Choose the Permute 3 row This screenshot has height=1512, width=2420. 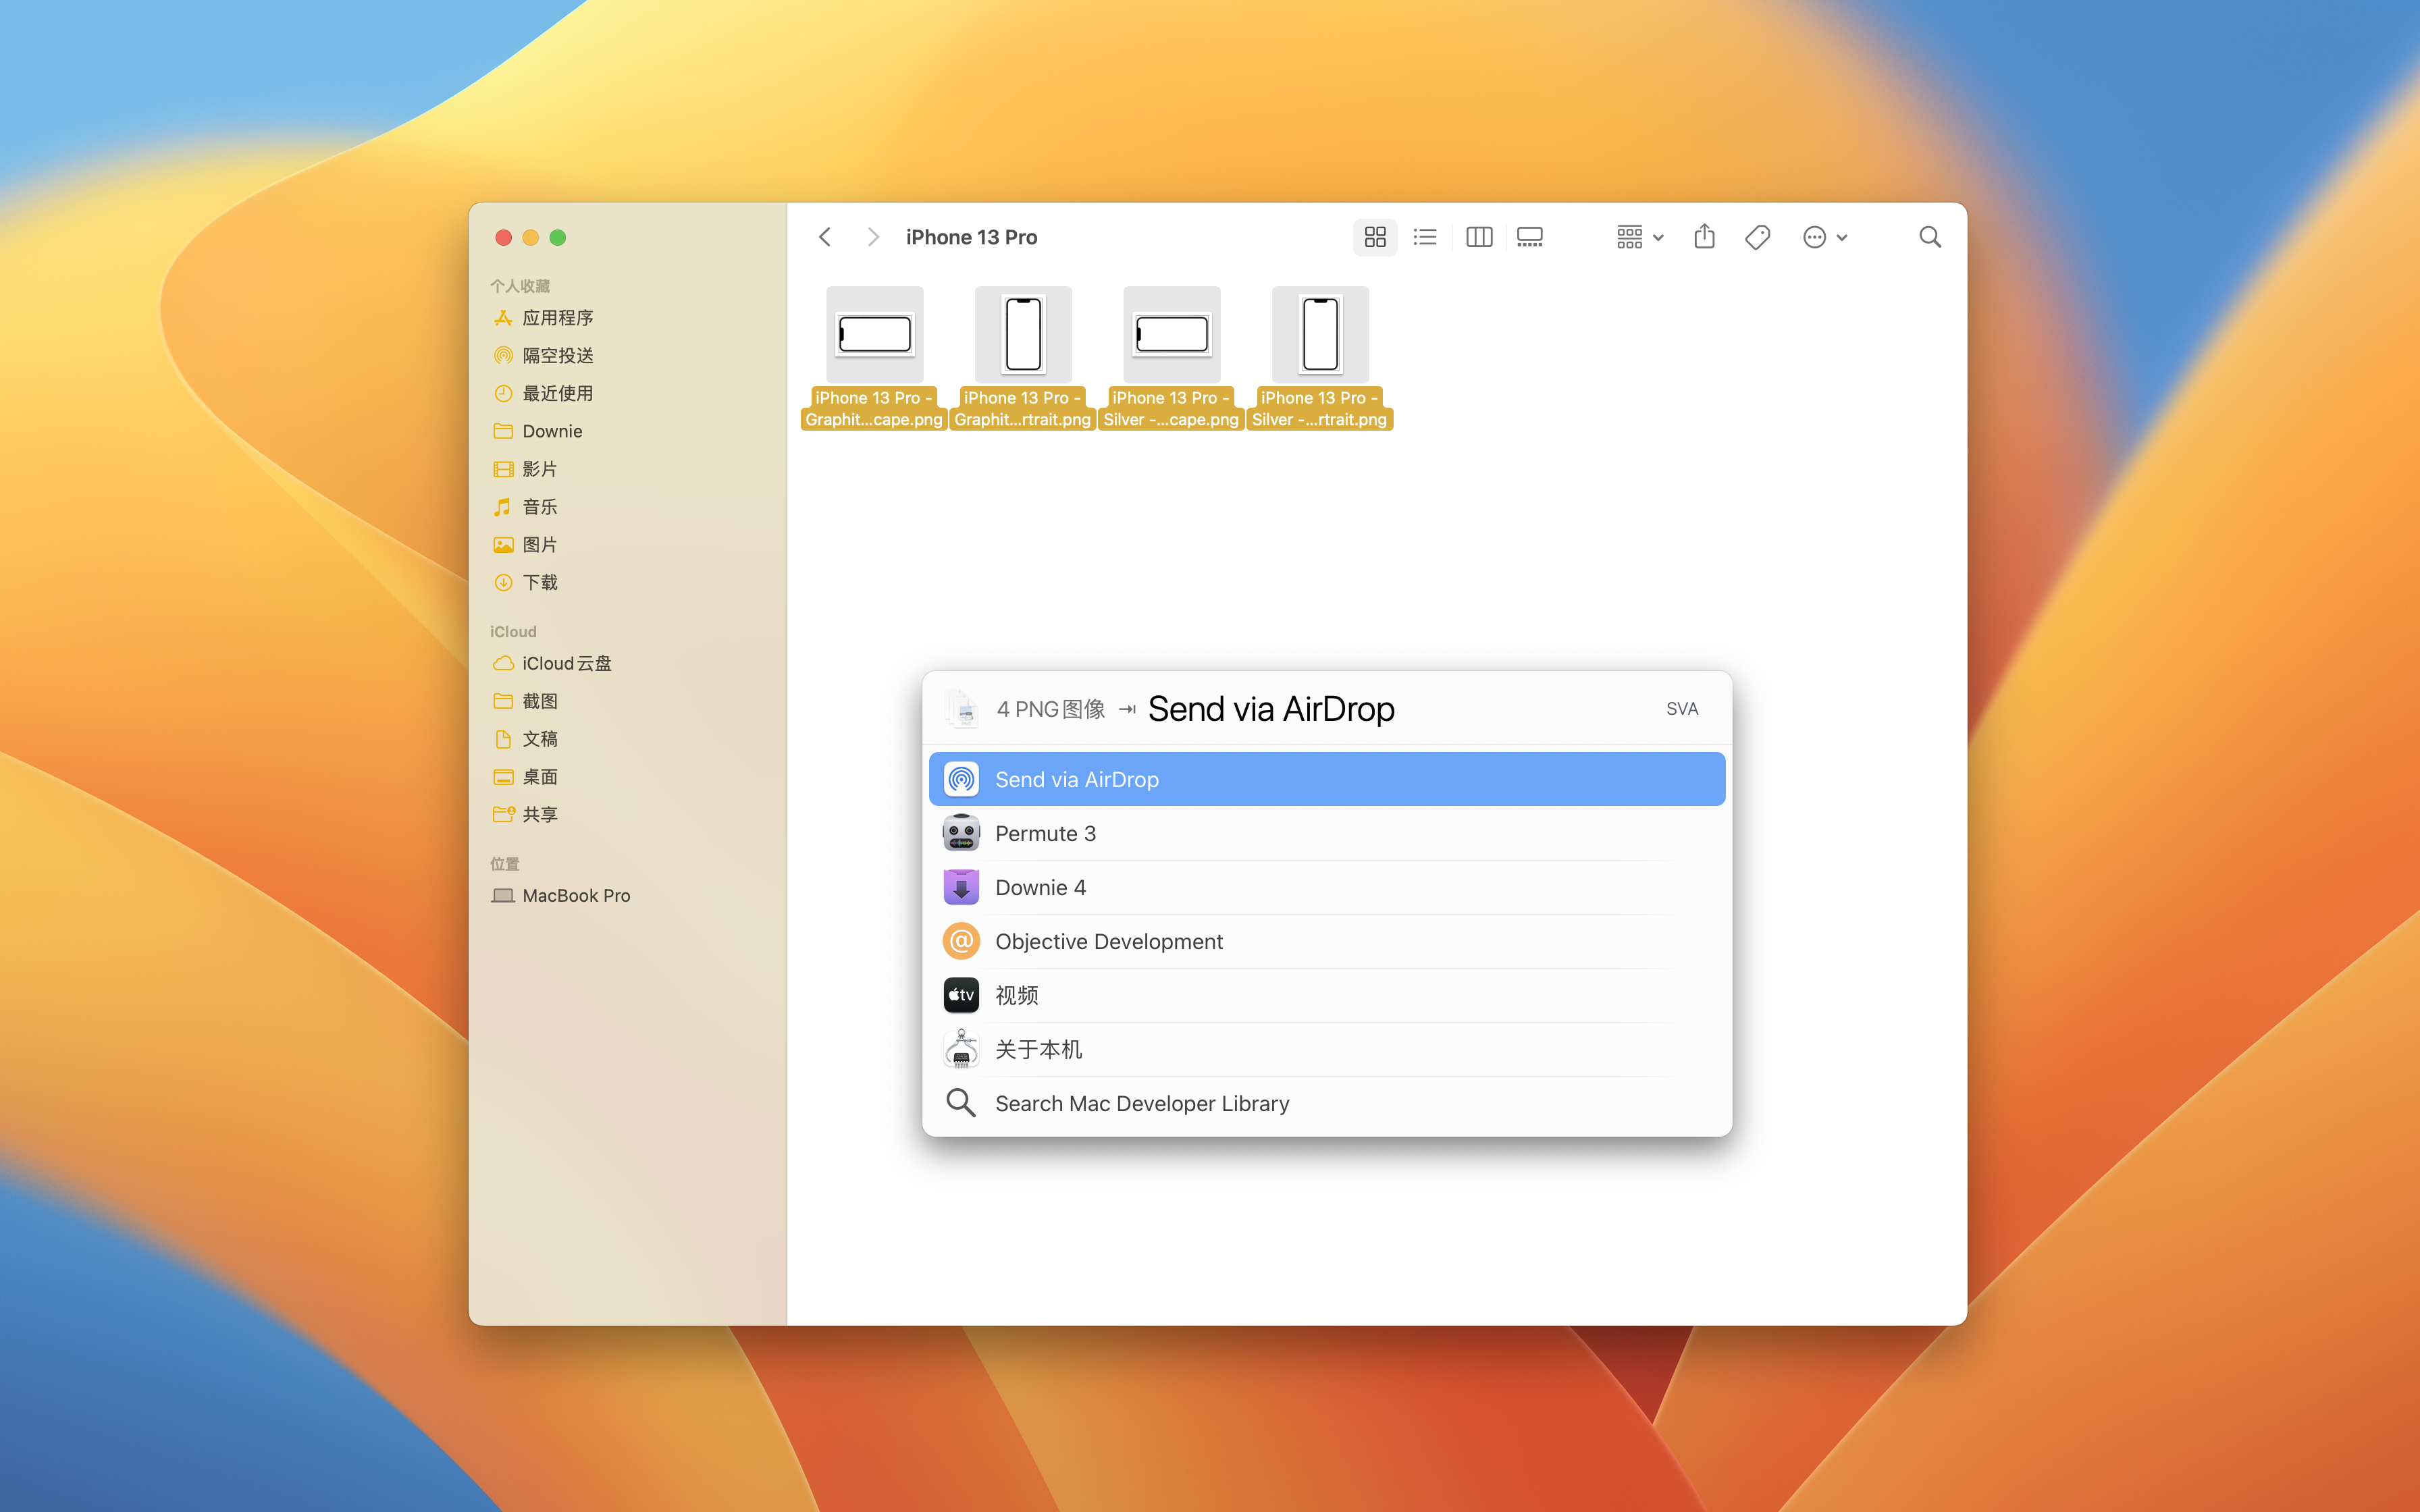coord(1327,833)
